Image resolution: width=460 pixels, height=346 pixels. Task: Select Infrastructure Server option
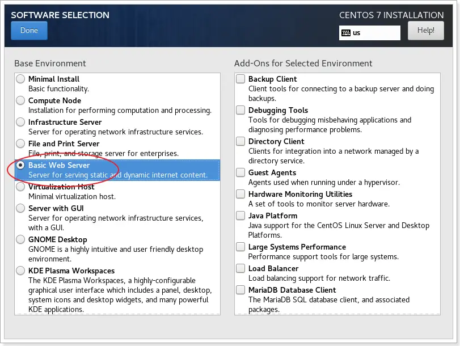click(x=21, y=123)
